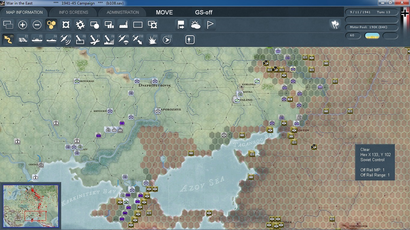This screenshot has width=410, height=230.
Task: Click the empty status box under the date
Action: (x=372, y=20)
